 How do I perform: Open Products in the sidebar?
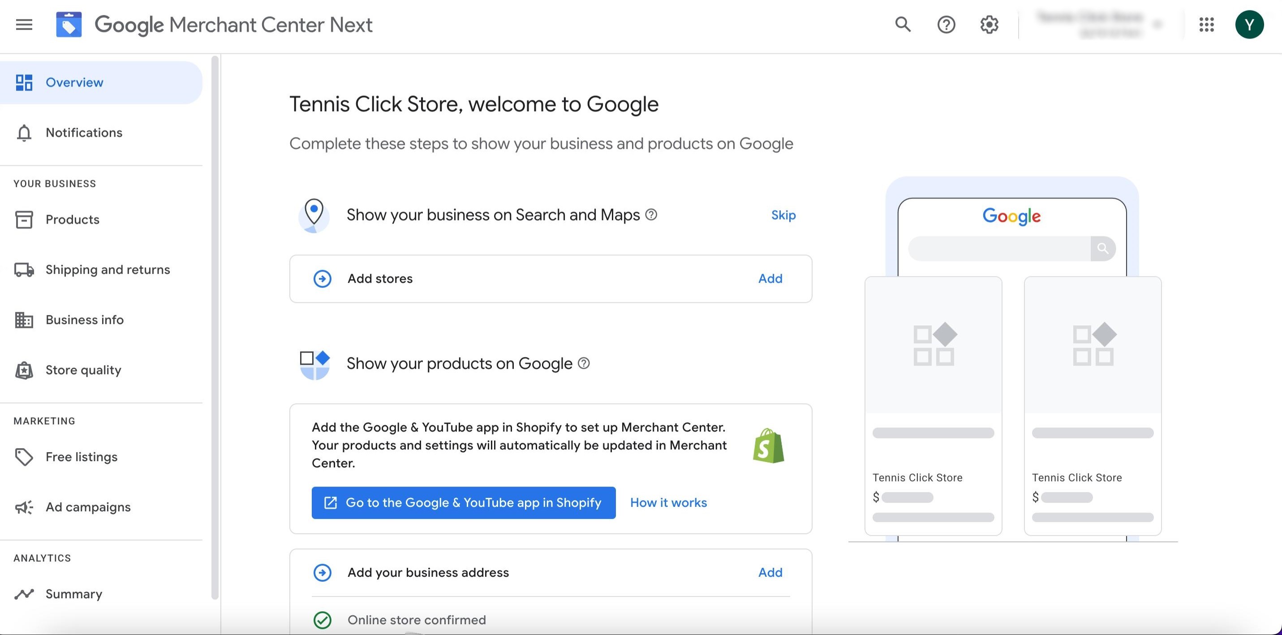tap(101, 220)
